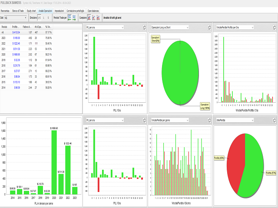Click the leftmost Componi chart icon

89,18
